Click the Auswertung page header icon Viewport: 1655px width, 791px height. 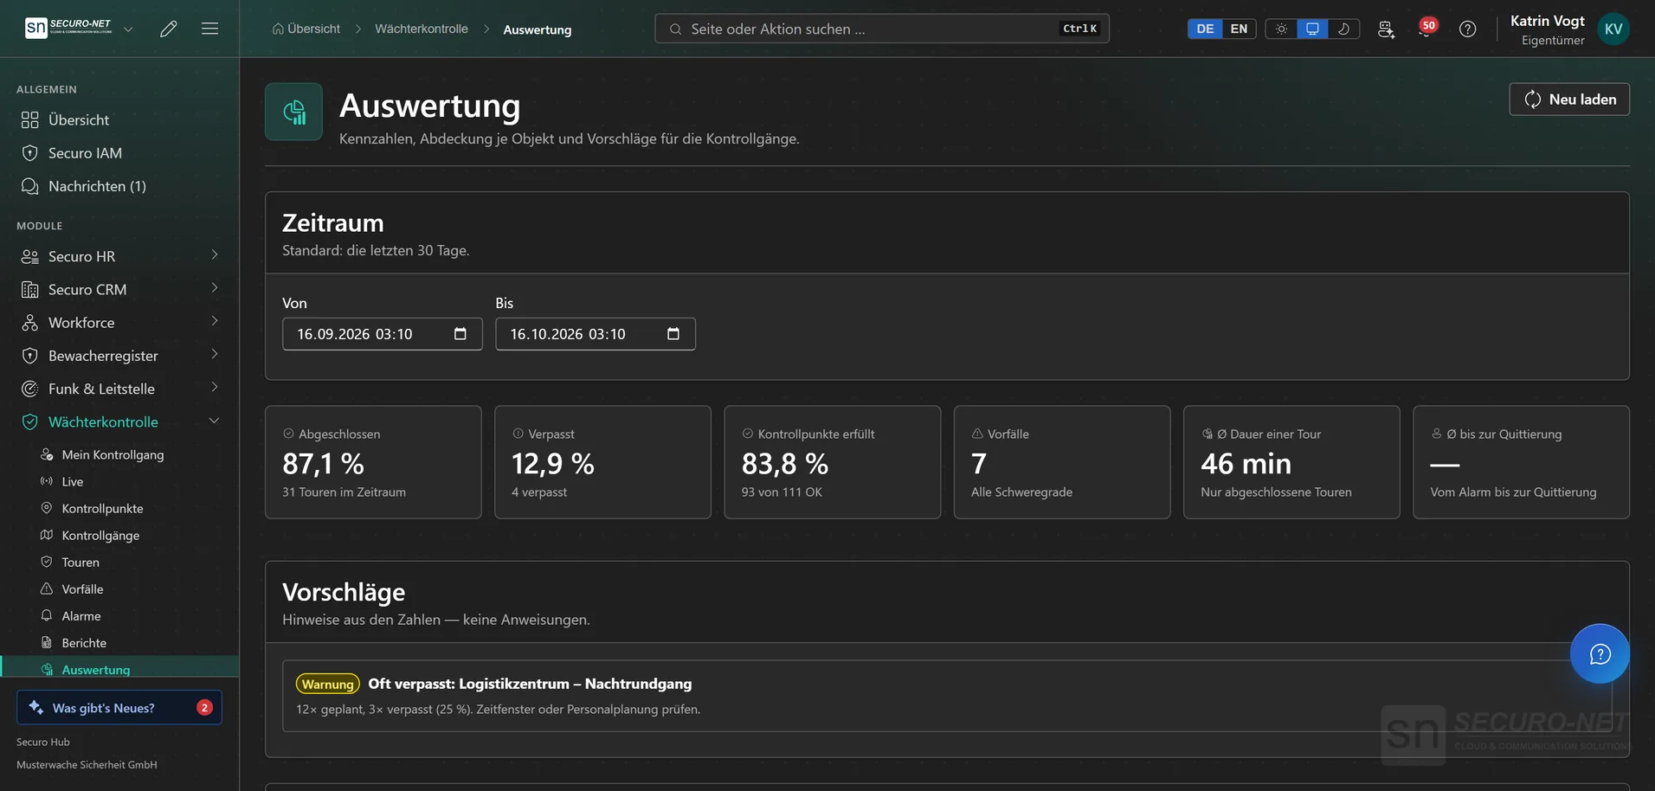point(293,112)
